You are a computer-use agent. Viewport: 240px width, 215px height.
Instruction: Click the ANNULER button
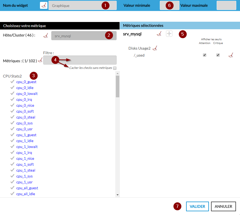pos(223,206)
